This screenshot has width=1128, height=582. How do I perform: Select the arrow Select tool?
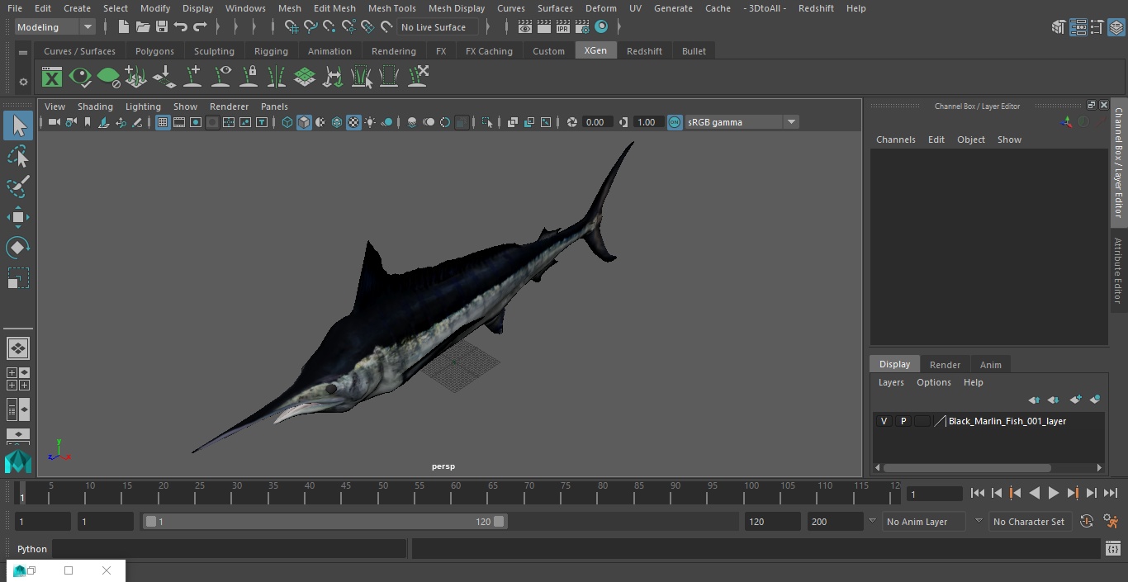(18, 125)
